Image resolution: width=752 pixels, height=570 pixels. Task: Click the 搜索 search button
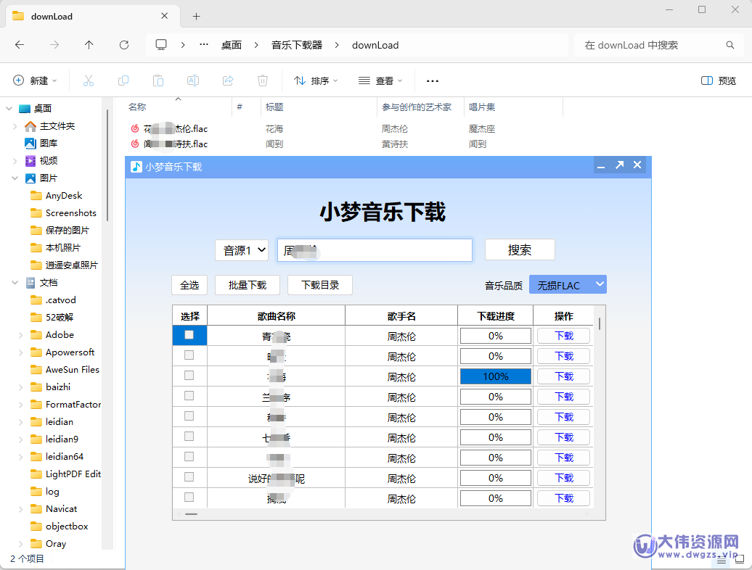tap(520, 249)
